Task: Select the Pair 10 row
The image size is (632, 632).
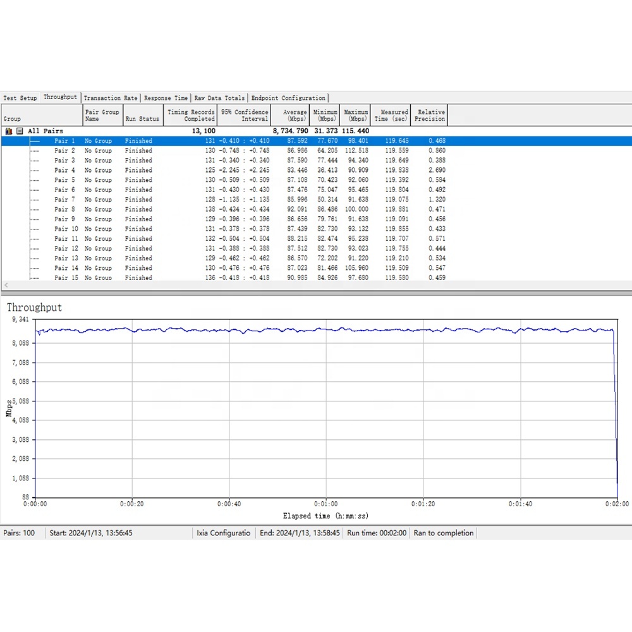Action: click(317, 229)
